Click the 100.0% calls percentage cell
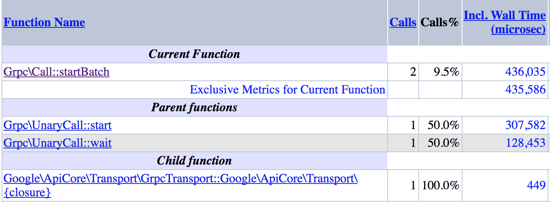550x204 pixels. click(440, 185)
